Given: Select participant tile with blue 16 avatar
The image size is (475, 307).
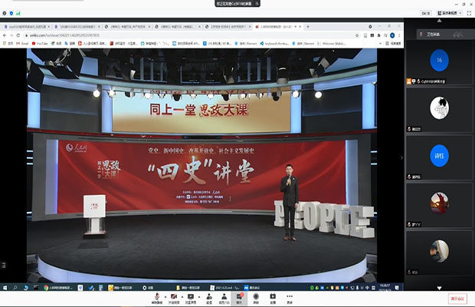Looking at the screenshot, I should [439, 61].
